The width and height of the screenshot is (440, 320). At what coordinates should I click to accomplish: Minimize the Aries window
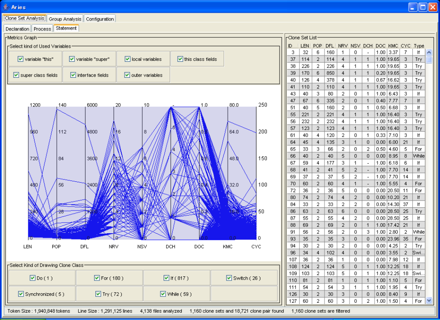tap(412, 7)
